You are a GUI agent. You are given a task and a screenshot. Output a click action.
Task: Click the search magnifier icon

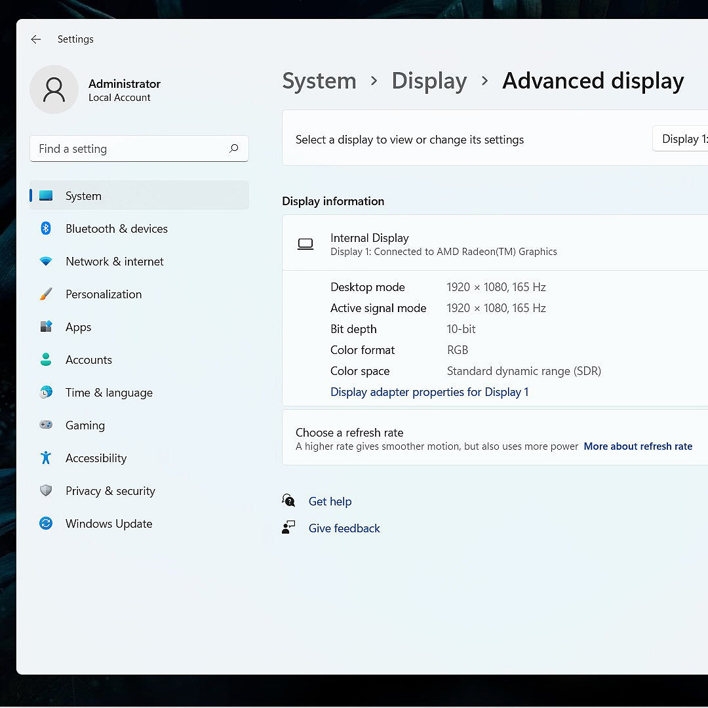233,149
